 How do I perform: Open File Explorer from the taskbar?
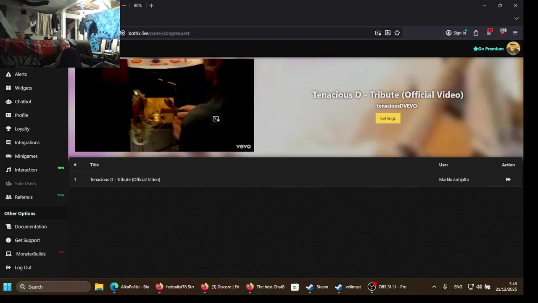coord(99,287)
